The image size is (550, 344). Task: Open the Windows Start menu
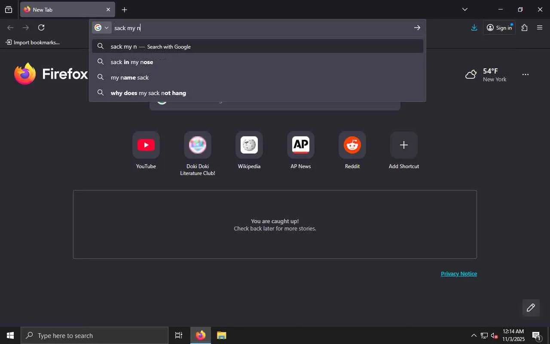coord(10,335)
